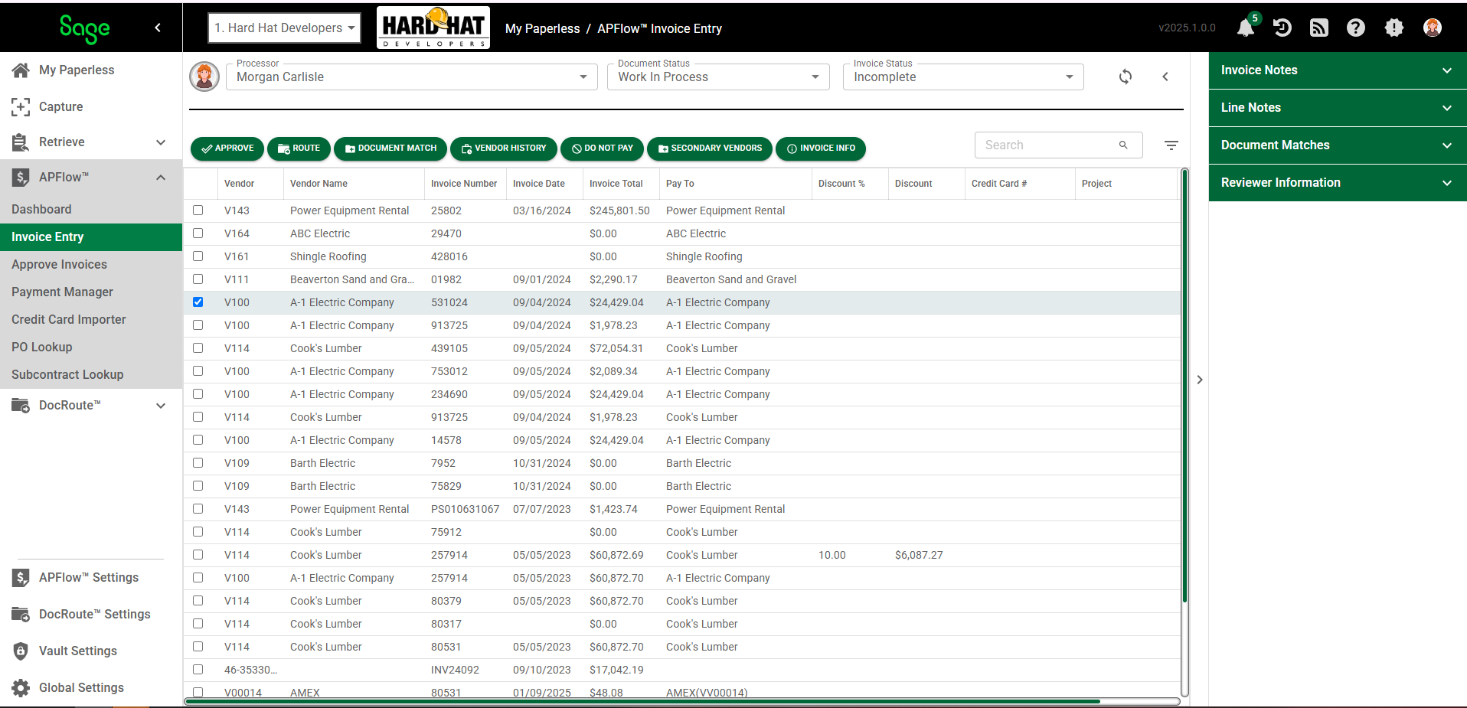Expand the Retrieve submenu chevron
The image size is (1467, 708).
[x=161, y=142]
